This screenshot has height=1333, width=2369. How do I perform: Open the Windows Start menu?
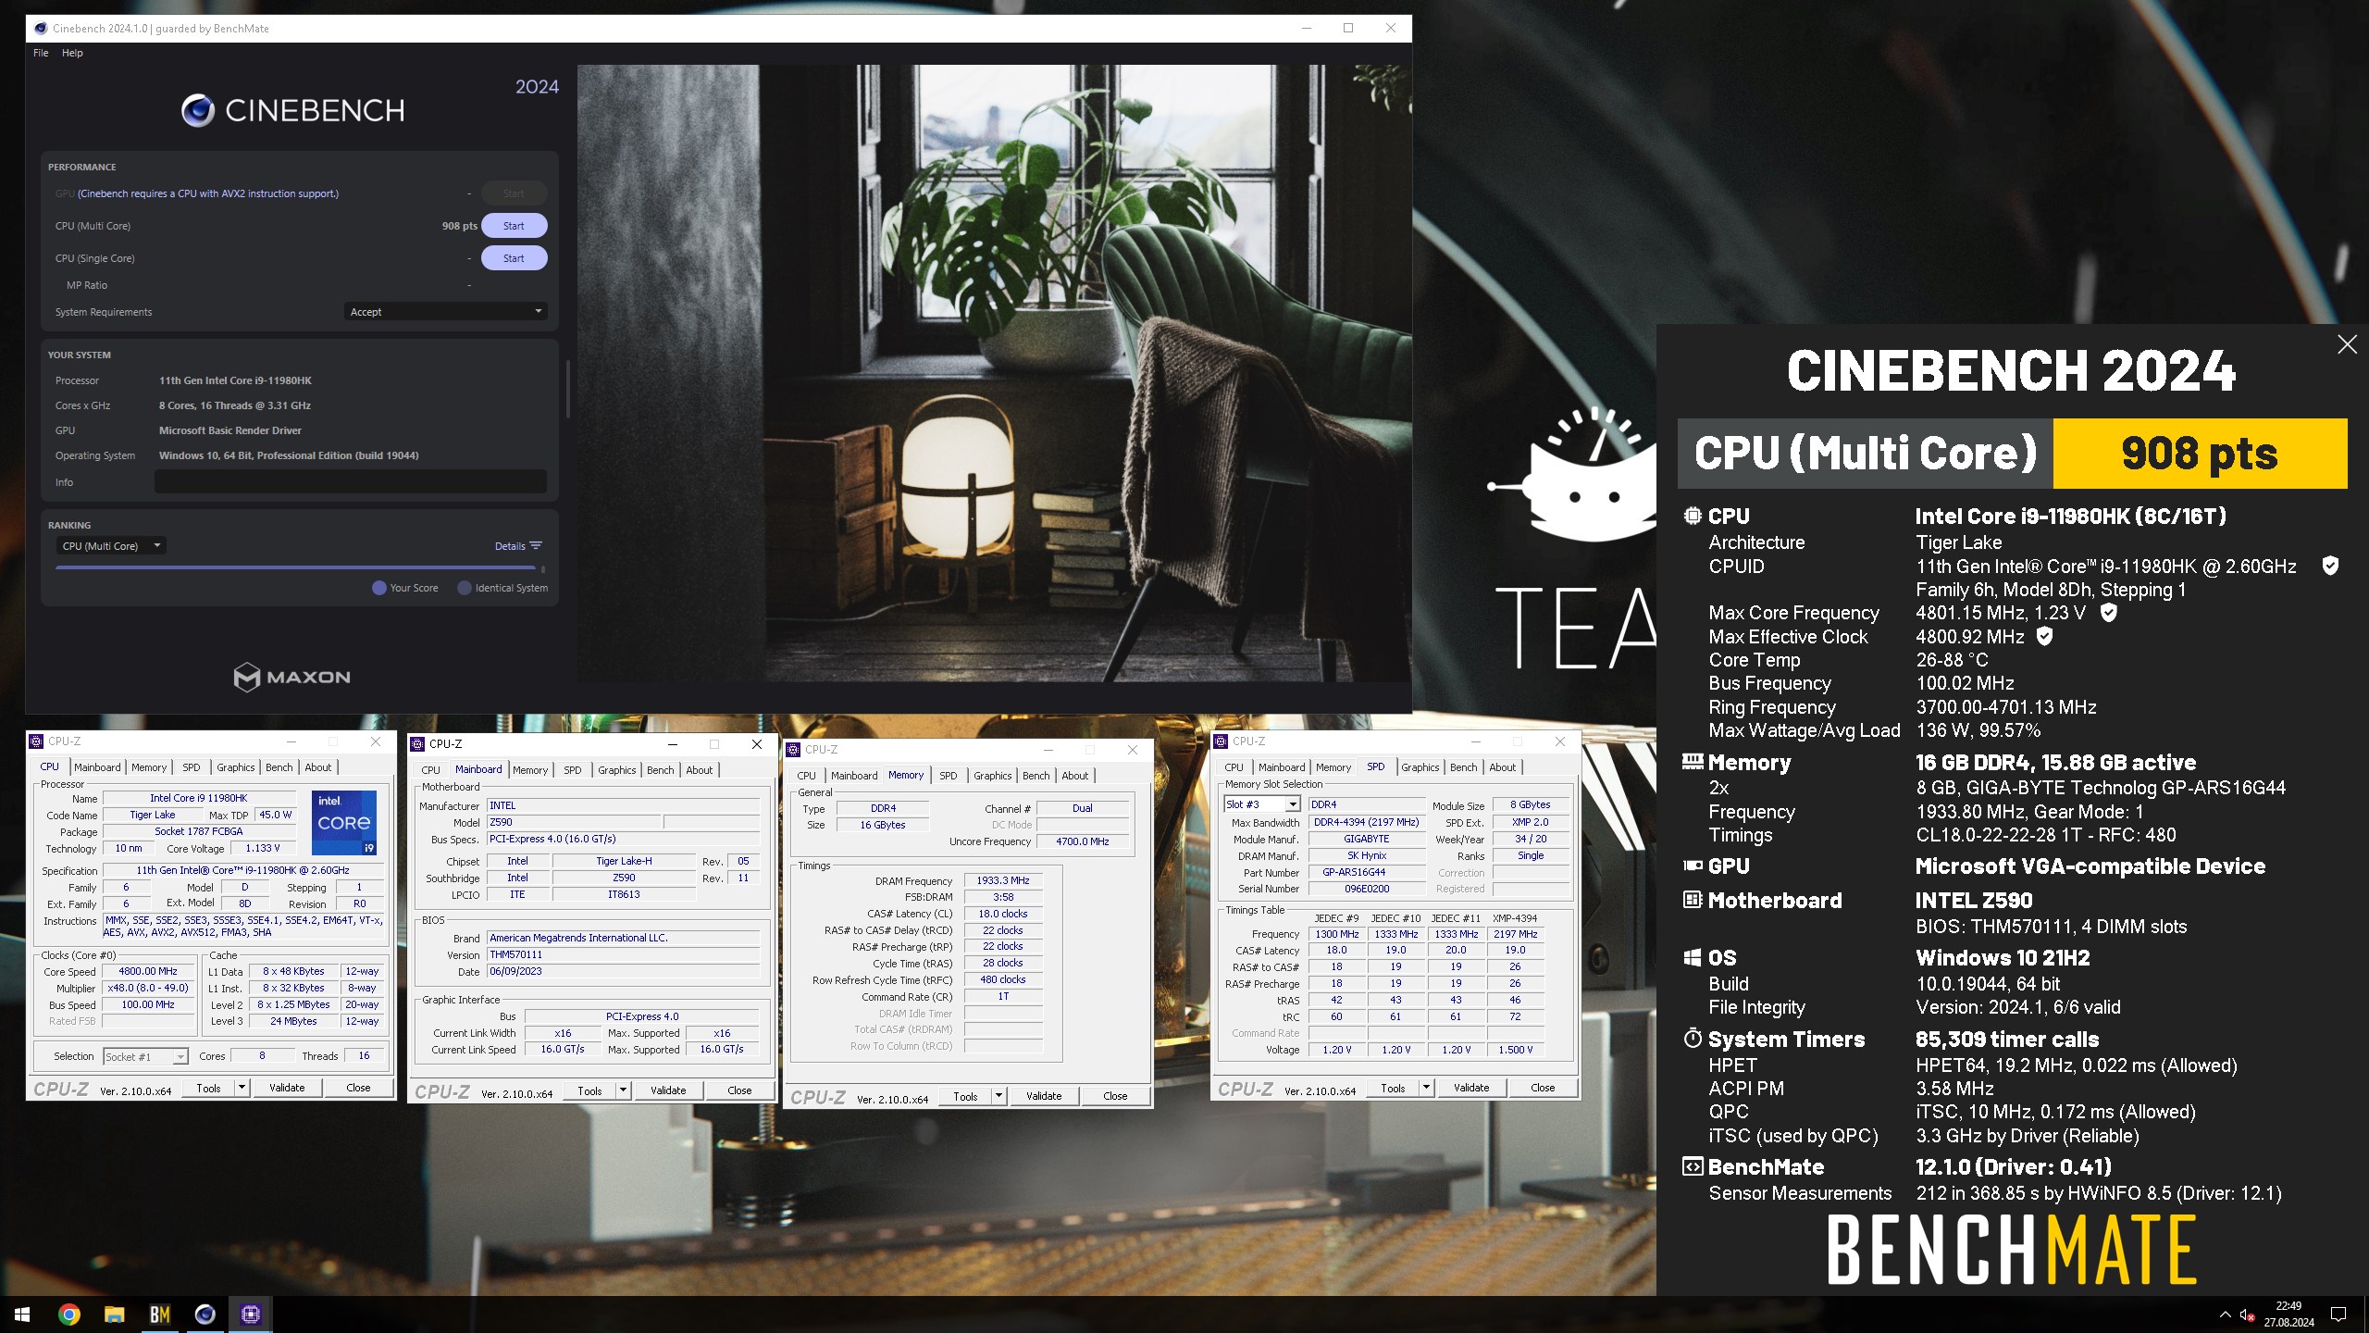pos(22,1314)
